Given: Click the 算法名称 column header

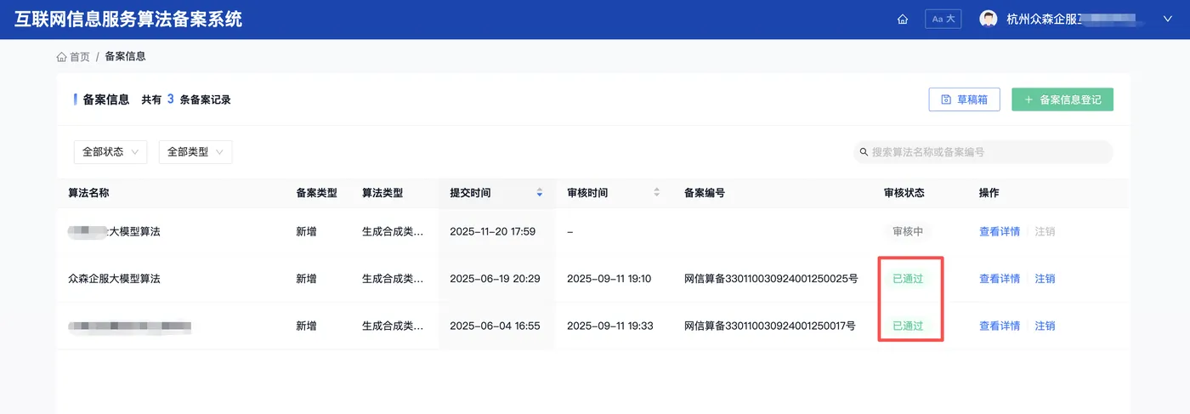Looking at the screenshot, I should point(88,193).
